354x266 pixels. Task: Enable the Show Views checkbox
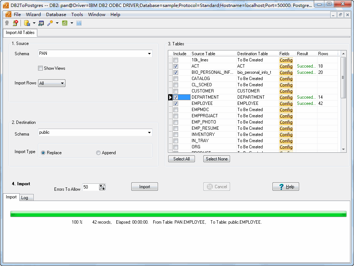click(41, 68)
